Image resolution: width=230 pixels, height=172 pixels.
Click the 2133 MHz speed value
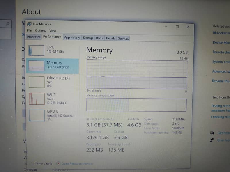[179, 119]
